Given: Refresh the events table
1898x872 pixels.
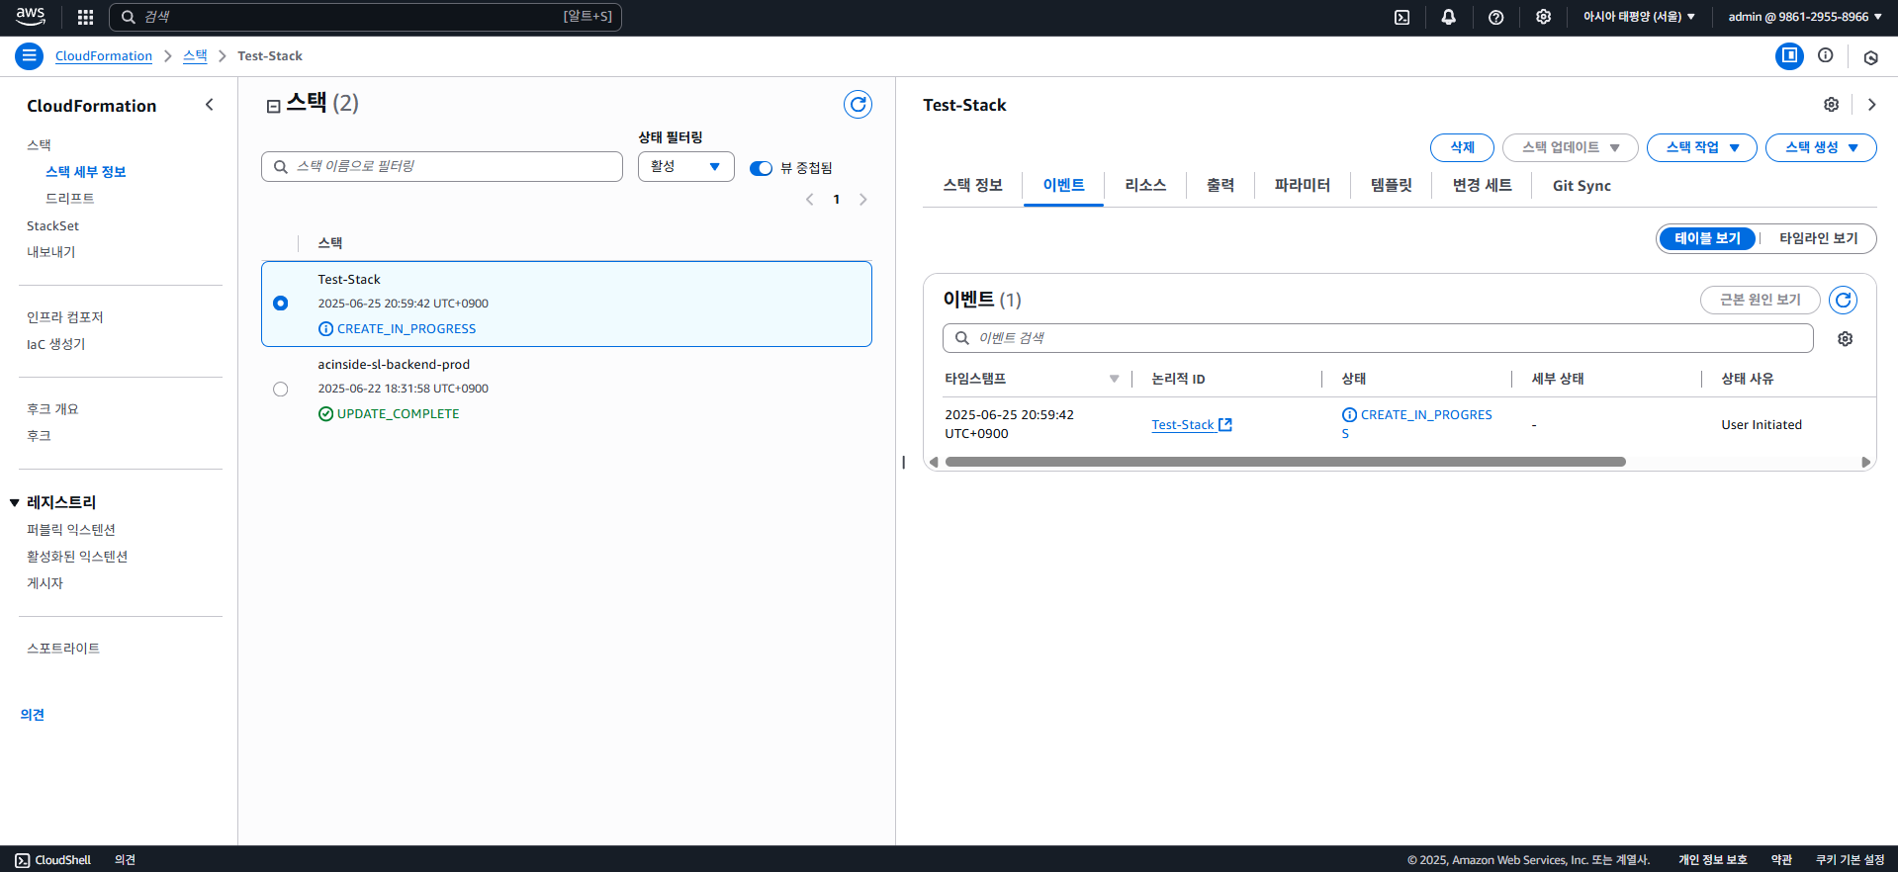Looking at the screenshot, I should [1843, 300].
